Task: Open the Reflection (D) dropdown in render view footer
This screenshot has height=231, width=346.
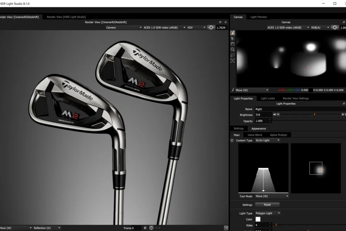Action: click(x=47, y=228)
